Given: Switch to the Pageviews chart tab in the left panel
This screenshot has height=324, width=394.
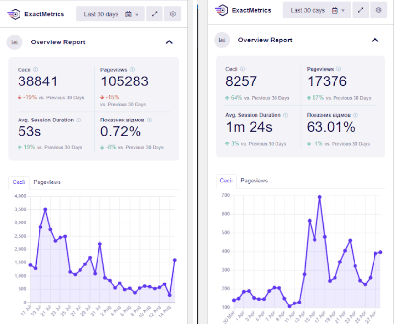Looking at the screenshot, I should (47, 182).
